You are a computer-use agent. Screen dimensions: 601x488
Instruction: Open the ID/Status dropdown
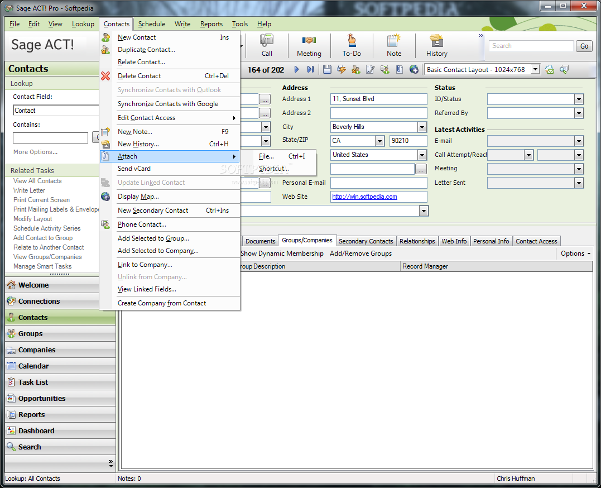click(x=579, y=99)
